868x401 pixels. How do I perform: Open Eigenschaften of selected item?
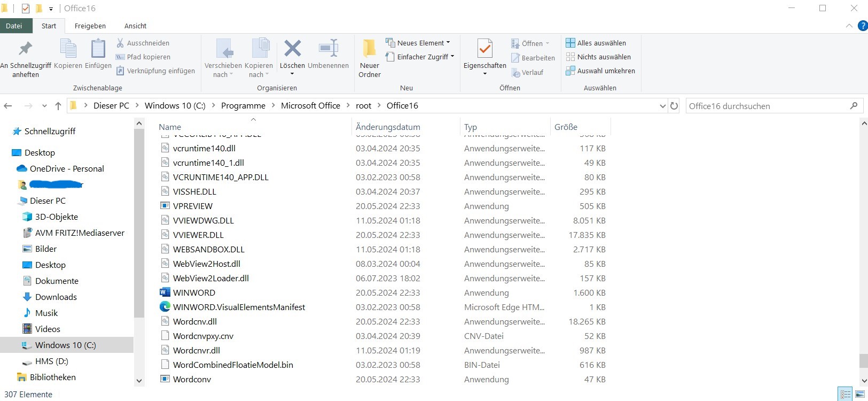pyautogui.click(x=484, y=57)
